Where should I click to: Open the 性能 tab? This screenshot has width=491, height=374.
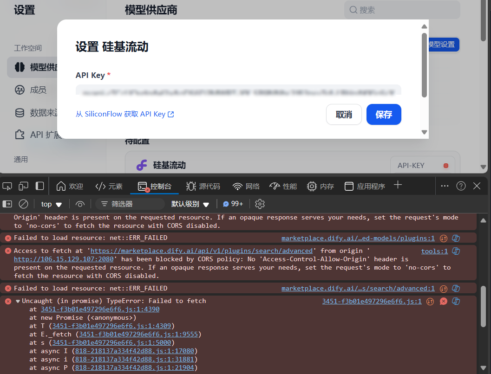click(283, 187)
